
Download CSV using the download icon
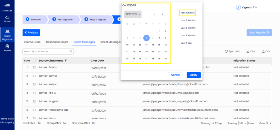tap(248, 51)
